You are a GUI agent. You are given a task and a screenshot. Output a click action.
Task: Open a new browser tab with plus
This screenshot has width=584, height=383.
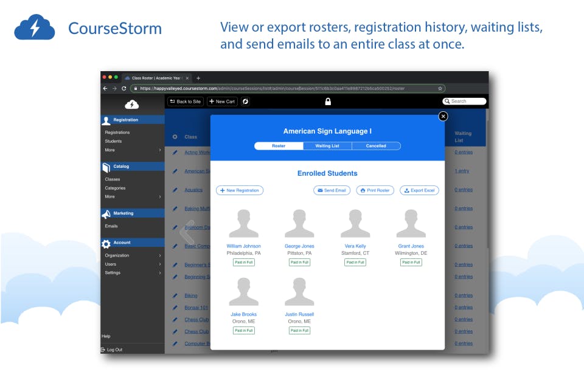pos(198,78)
